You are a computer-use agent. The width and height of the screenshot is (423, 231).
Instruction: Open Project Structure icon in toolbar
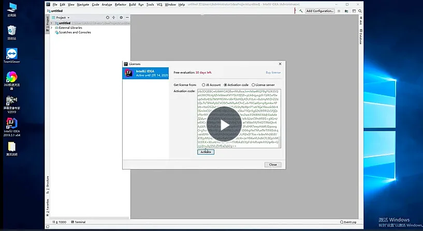pos(346,11)
